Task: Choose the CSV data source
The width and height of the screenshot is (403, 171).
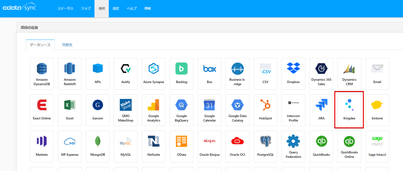Action: [265, 74]
